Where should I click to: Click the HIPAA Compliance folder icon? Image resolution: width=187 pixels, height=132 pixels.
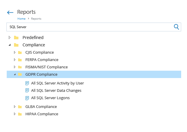point(20,114)
